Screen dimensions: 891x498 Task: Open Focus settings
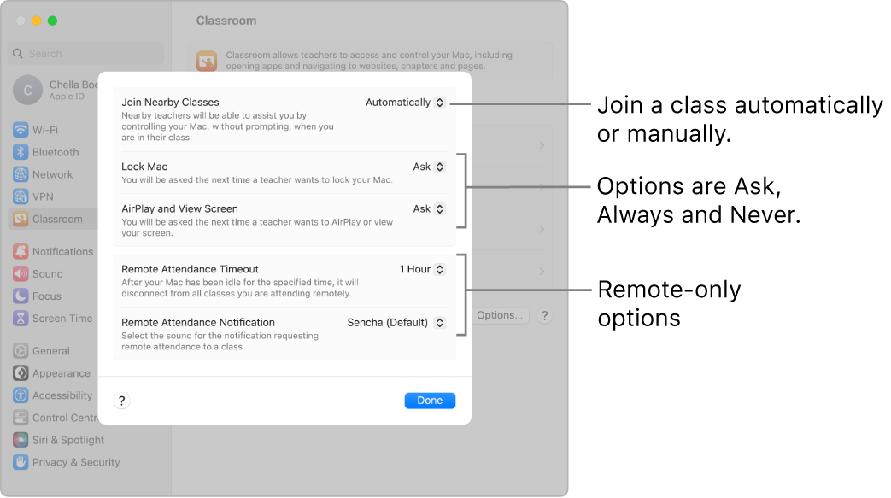[x=50, y=296]
